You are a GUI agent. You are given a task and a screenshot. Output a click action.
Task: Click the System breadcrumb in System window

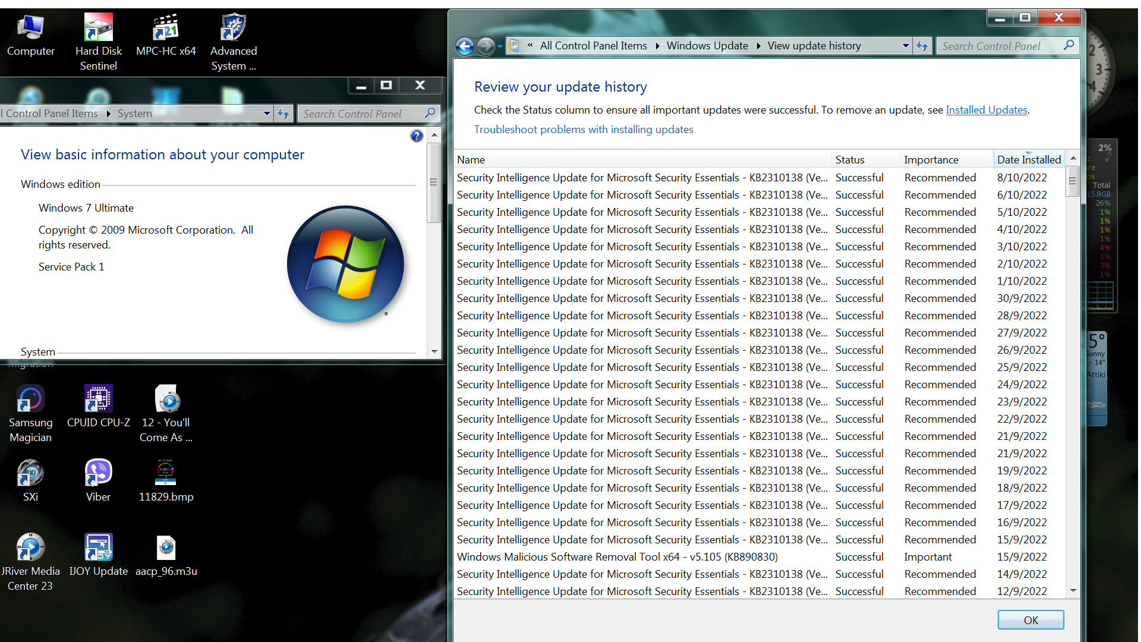[134, 114]
